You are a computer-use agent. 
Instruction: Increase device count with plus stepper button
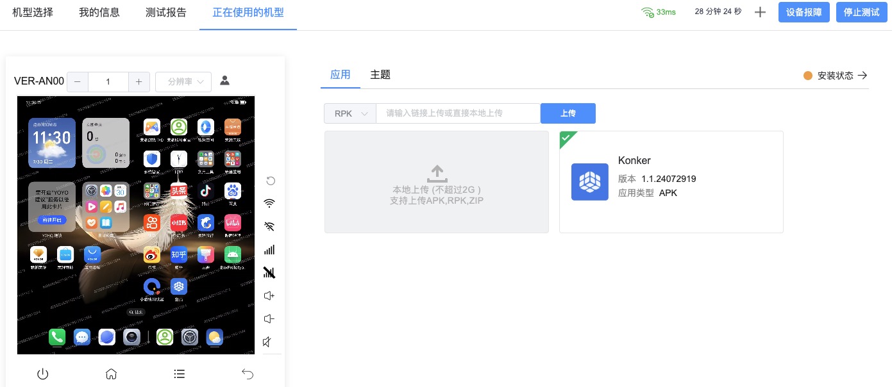click(139, 81)
